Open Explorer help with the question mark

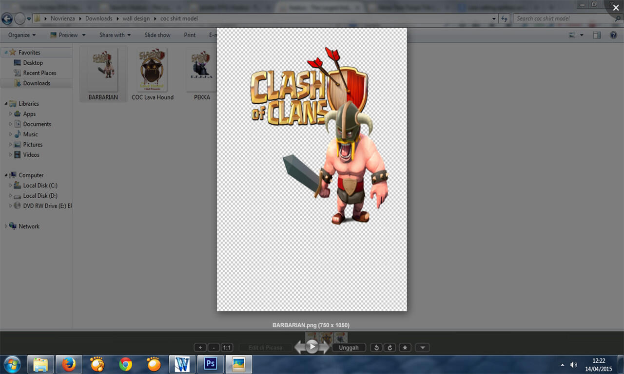click(x=613, y=35)
